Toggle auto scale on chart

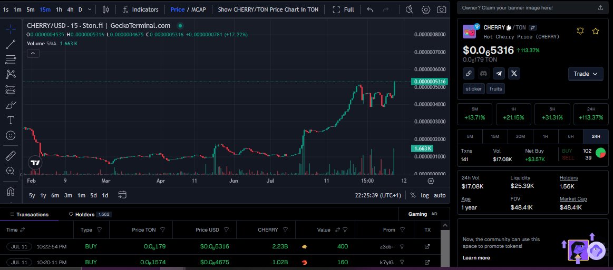point(440,195)
